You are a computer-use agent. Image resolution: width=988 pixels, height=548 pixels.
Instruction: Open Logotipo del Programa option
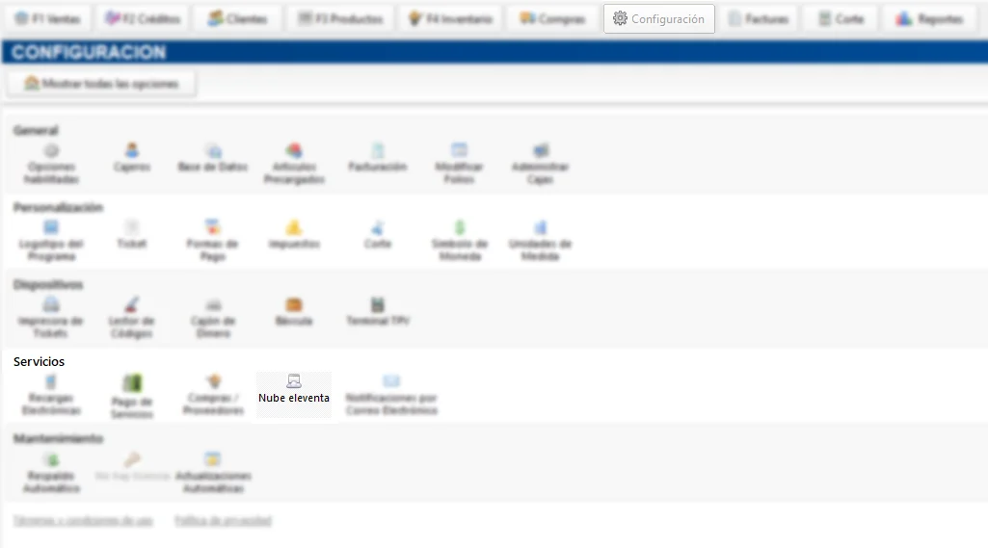(52, 241)
